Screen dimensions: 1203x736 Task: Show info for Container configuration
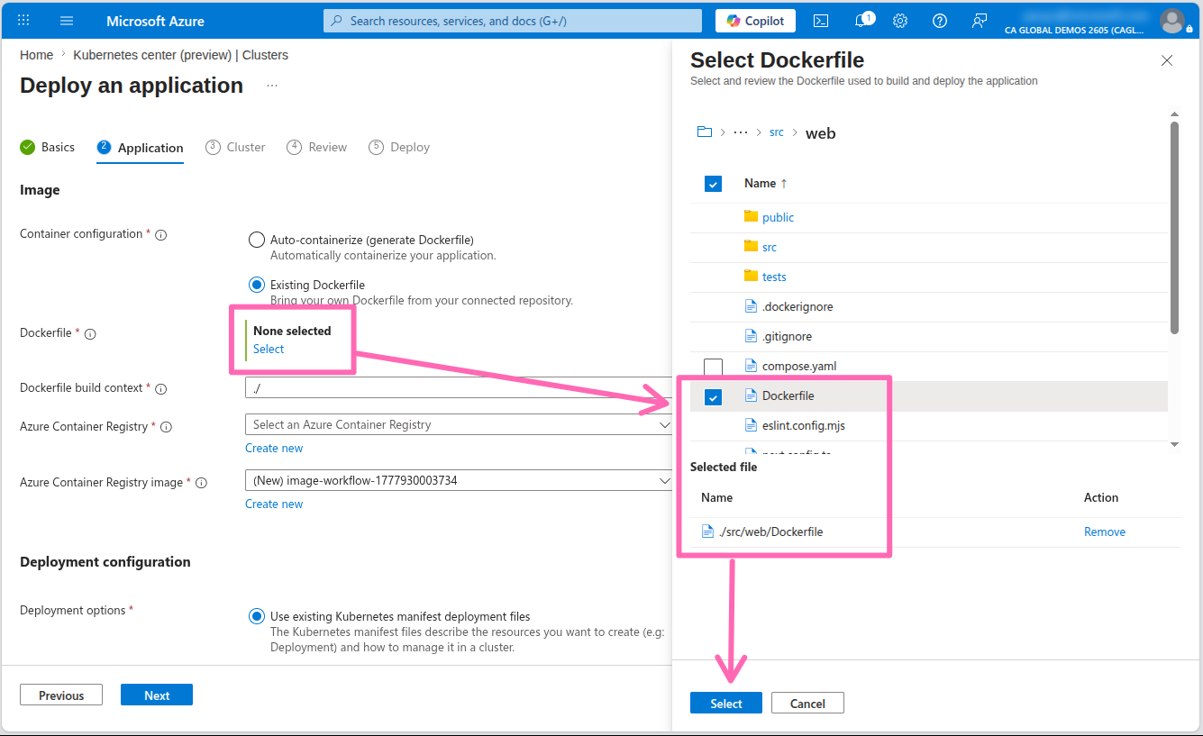coord(161,235)
